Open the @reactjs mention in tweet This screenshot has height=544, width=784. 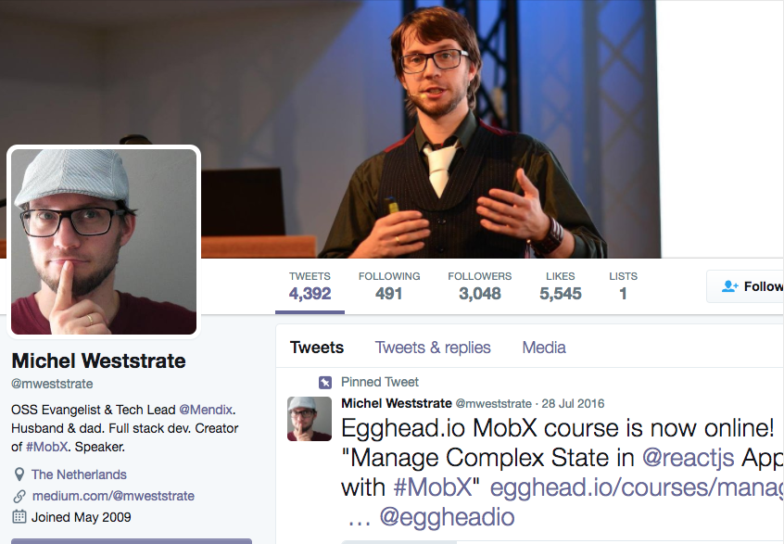pos(688,458)
